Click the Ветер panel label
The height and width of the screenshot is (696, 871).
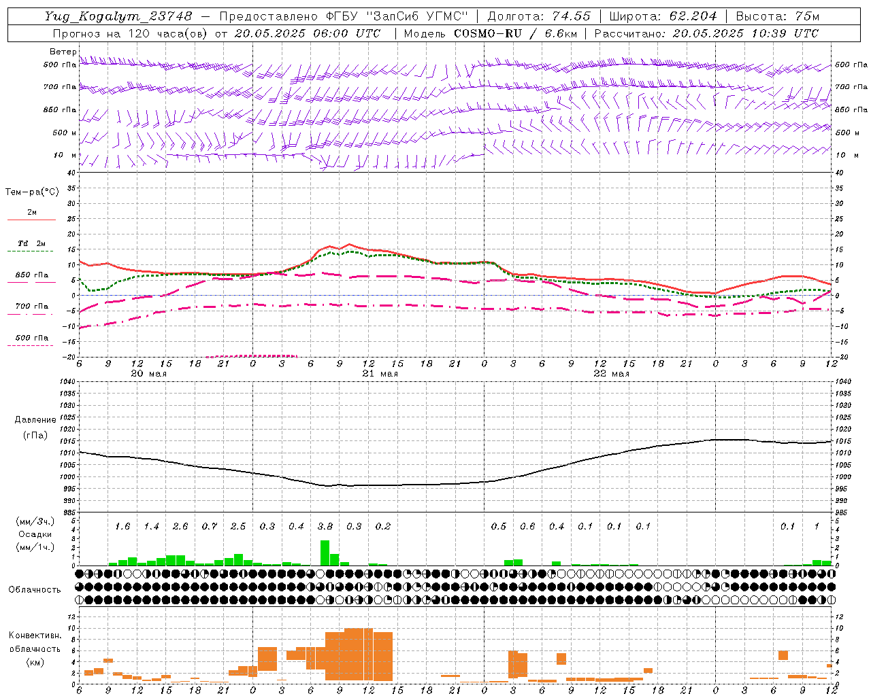[63, 52]
